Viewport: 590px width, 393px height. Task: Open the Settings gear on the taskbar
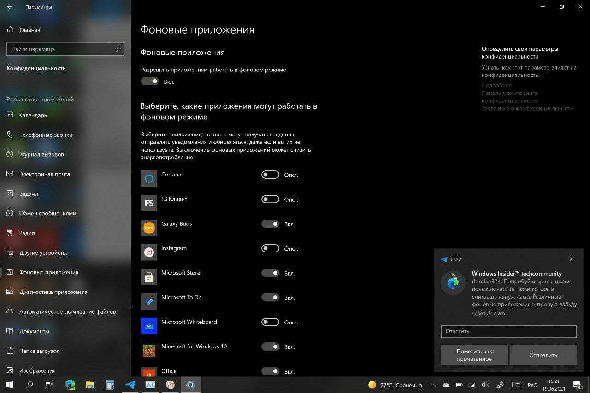point(190,385)
